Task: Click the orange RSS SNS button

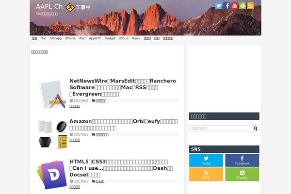Action: (x=206, y=174)
